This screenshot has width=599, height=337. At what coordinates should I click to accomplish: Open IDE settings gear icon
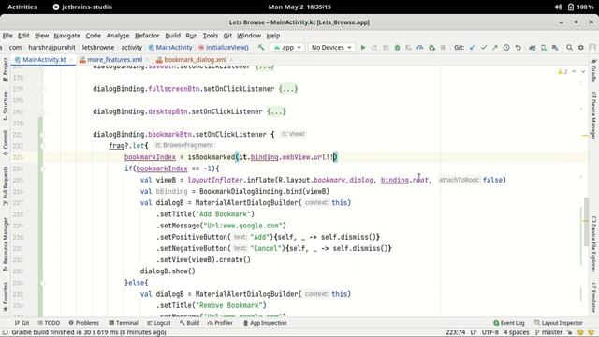tap(580, 48)
